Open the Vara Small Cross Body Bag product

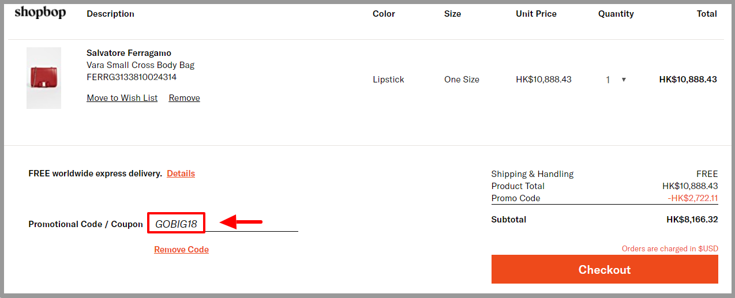(140, 65)
